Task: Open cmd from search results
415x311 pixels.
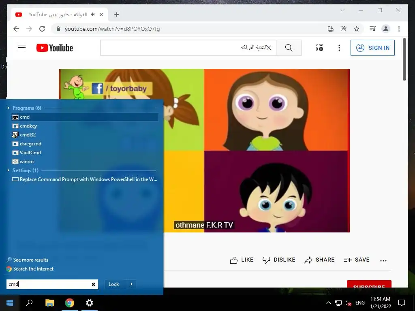Action: pyautogui.click(x=85, y=117)
